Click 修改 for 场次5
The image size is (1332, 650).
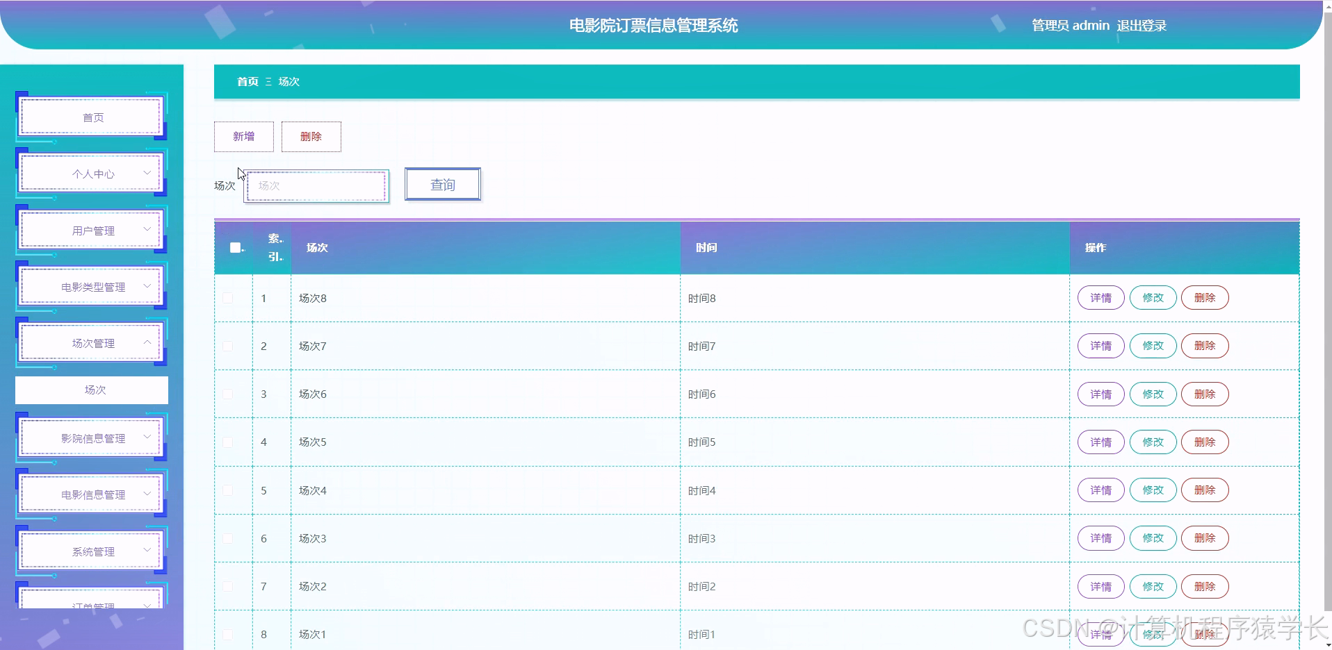1153,442
